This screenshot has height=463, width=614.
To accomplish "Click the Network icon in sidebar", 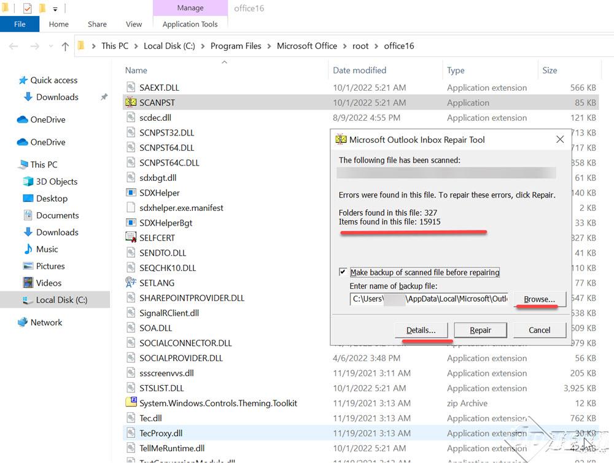I will pos(23,322).
